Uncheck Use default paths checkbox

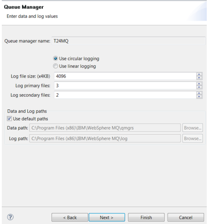pyautogui.click(x=9, y=119)
